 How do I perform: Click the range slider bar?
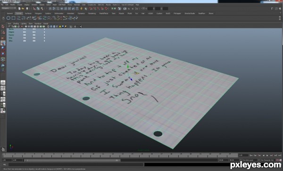72,160
